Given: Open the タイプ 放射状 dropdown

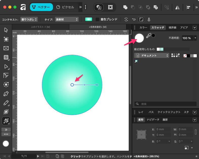Looking at the screenshot, I should click(x=67, y=19).
